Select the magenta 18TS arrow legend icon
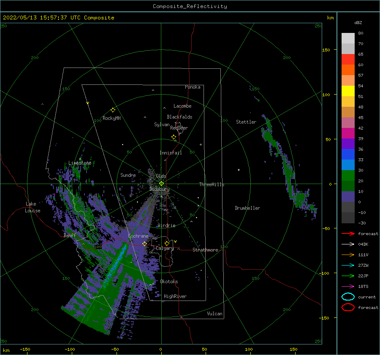Screen dimensions: 380x355 click(348, 287)
